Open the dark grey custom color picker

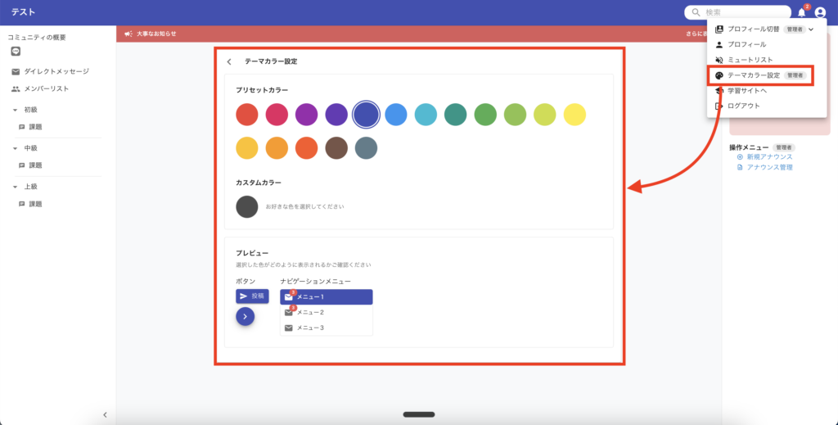coord(247,206)
